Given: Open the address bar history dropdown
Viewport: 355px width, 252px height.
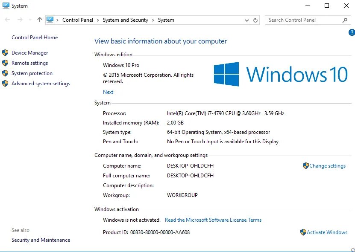Looking at the screenshot, I should tap(247, 20).
